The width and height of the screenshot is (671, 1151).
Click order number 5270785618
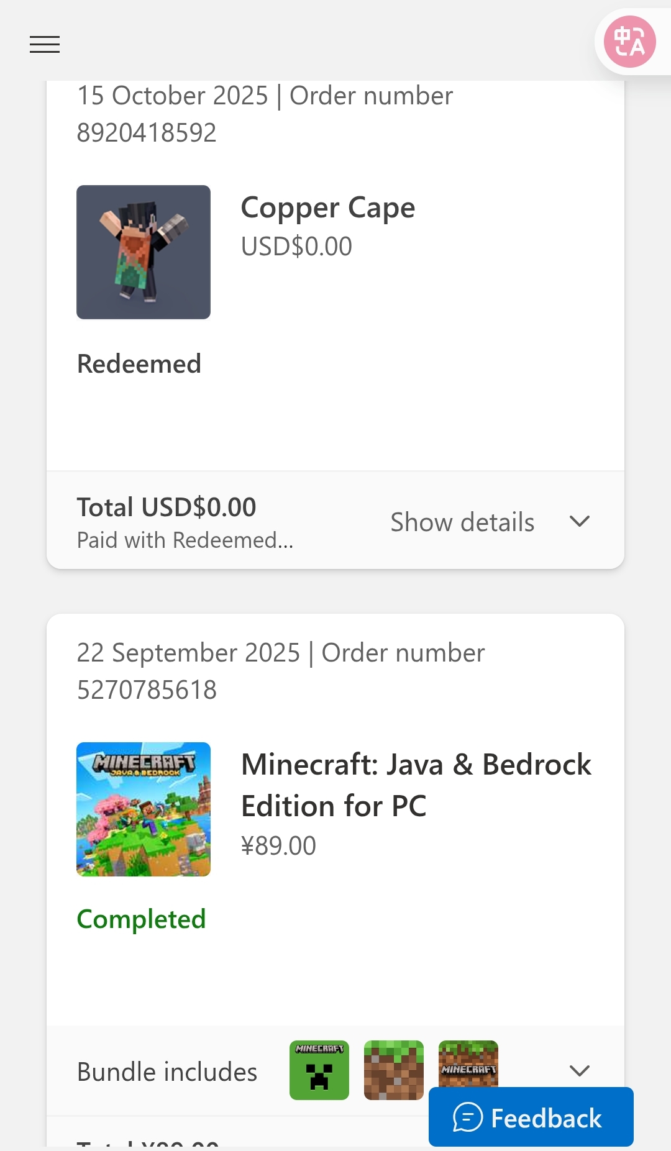coord(147,690)
